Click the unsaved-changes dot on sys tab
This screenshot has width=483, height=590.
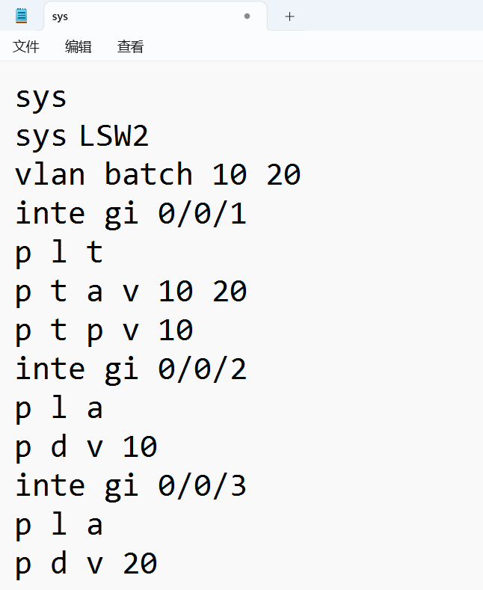[247, 16]
